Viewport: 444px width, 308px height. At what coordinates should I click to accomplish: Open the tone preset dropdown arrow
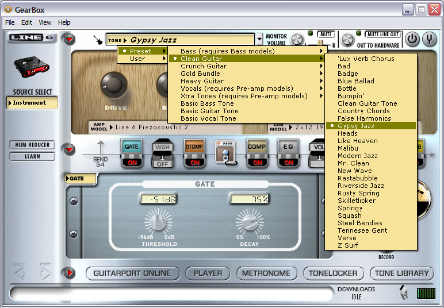259,40
